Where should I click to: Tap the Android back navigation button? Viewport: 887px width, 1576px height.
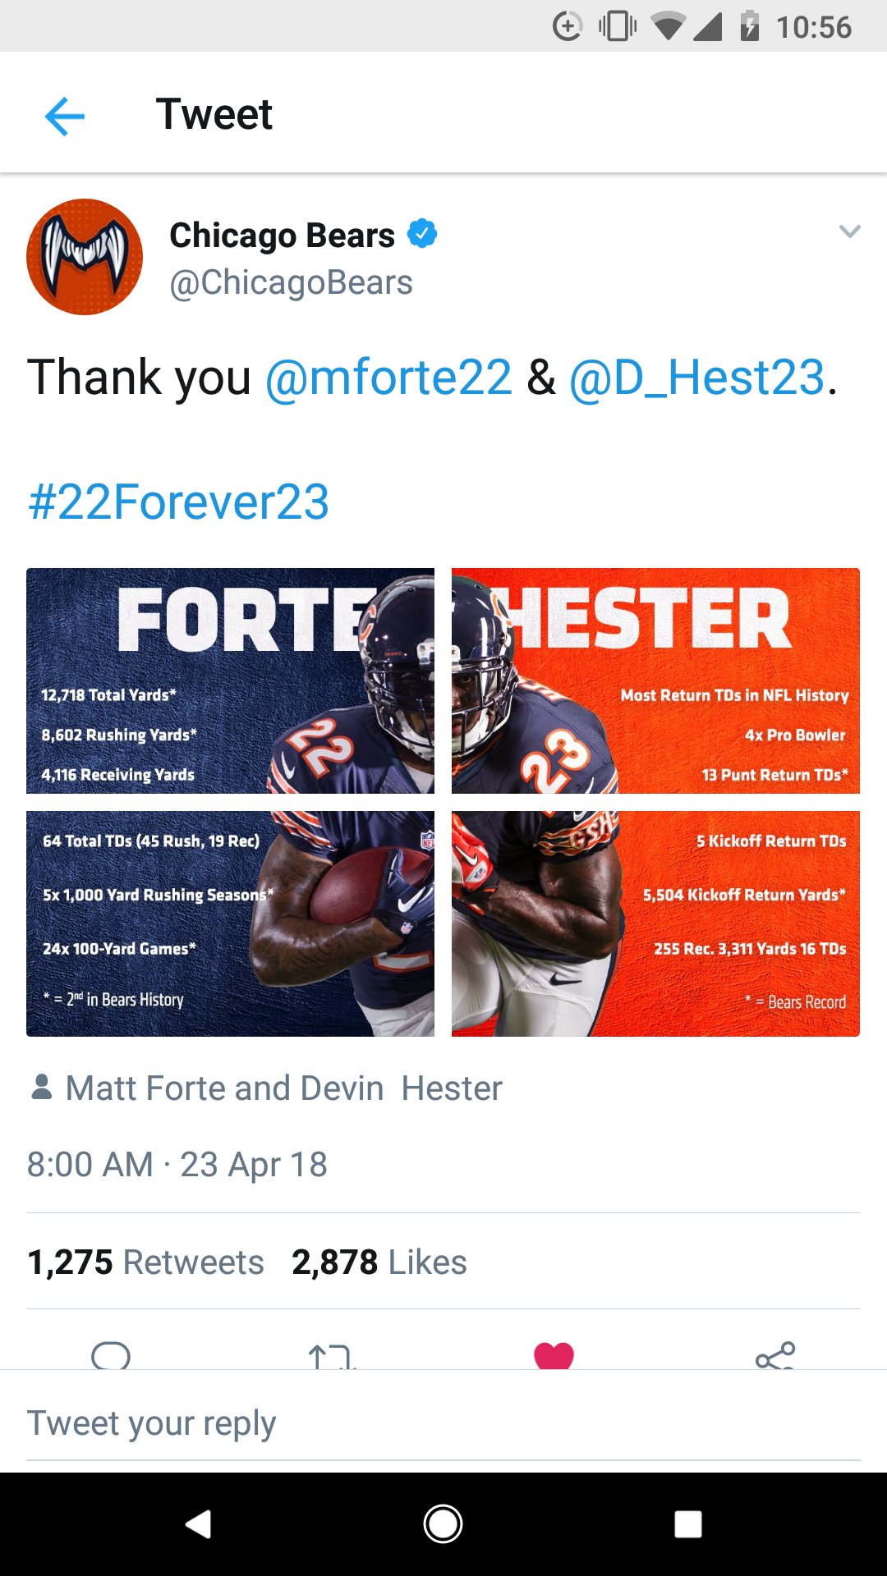click(x=198, y=1524)
